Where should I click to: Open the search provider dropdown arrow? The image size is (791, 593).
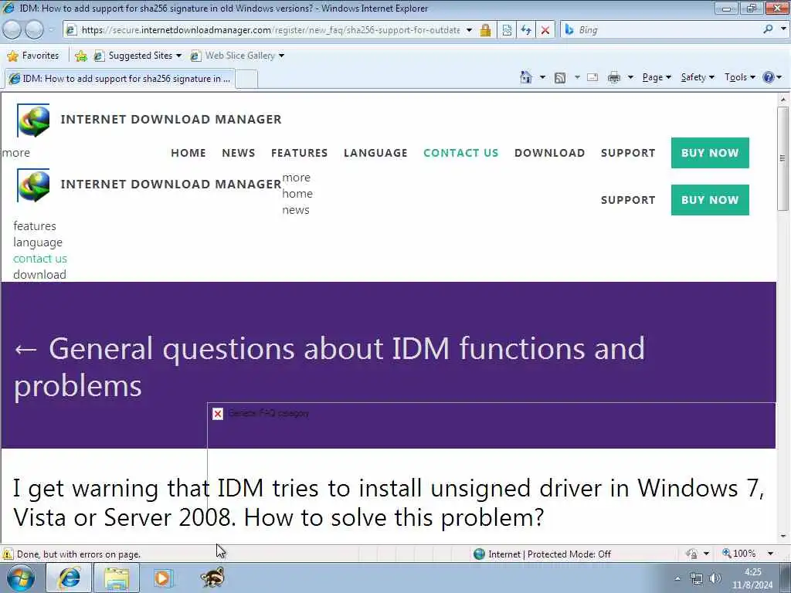pos(783,29)
